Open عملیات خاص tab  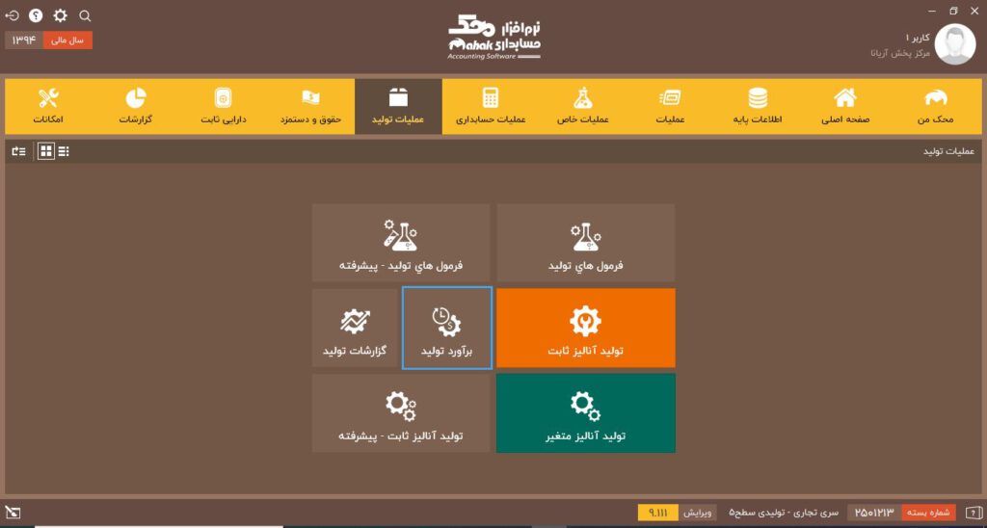(582, 106)
